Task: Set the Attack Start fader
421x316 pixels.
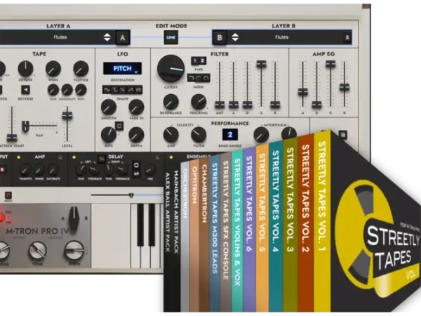Action: click(11, 138)
